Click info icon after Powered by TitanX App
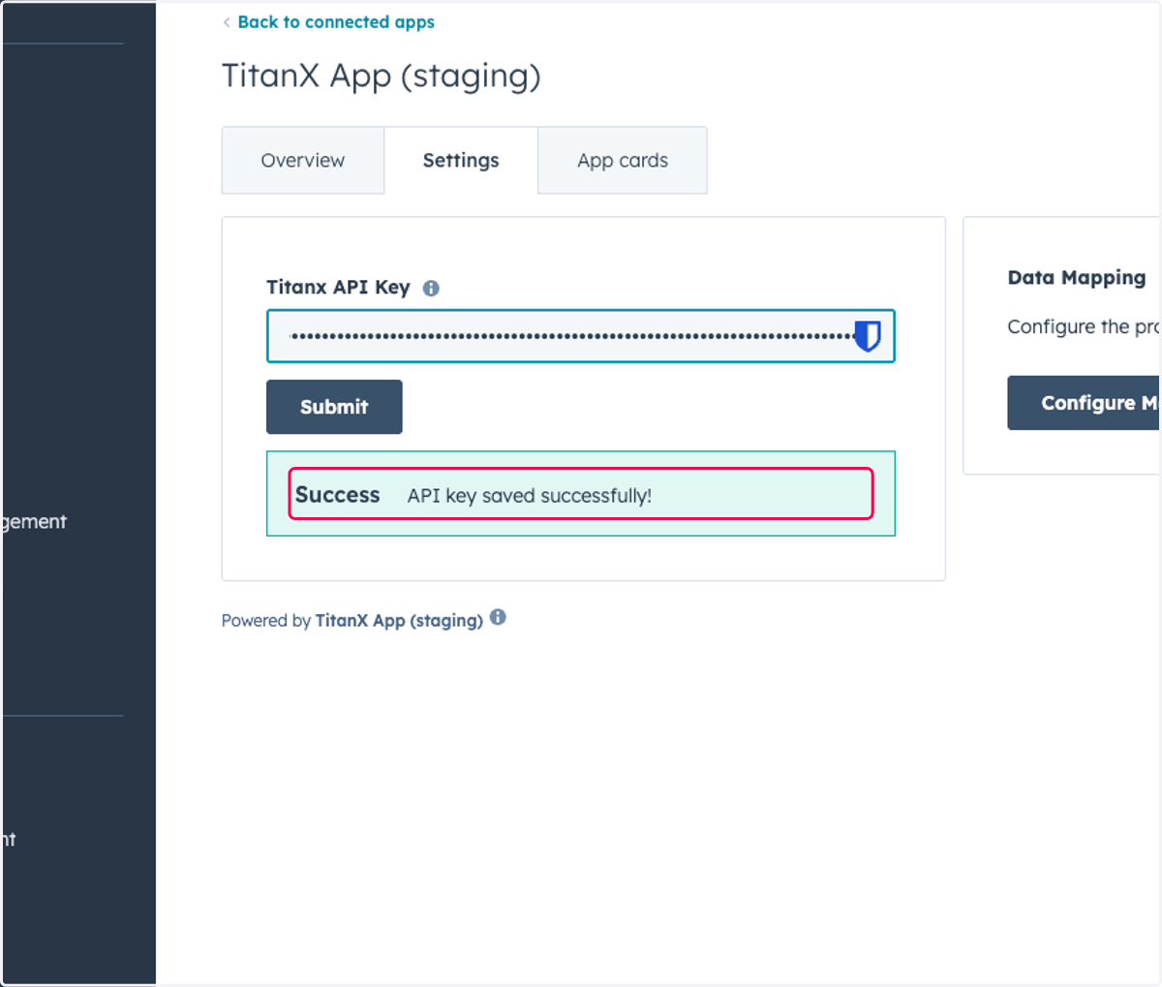This screenshot has width=1162, height=987. coord(498,617)
